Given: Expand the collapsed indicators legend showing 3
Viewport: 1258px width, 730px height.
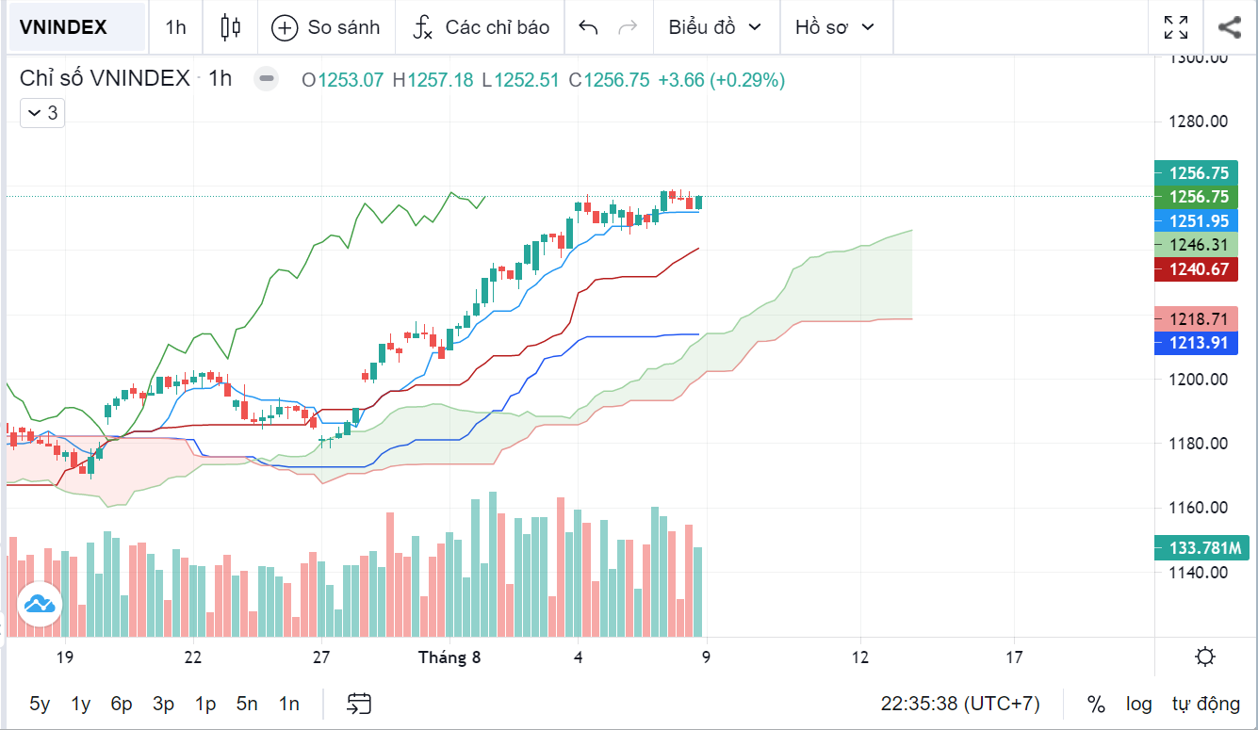Looking at the screenshot, I should [42, 113].
